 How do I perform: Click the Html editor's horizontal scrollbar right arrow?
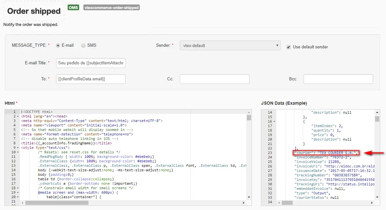tap(244, 203)
